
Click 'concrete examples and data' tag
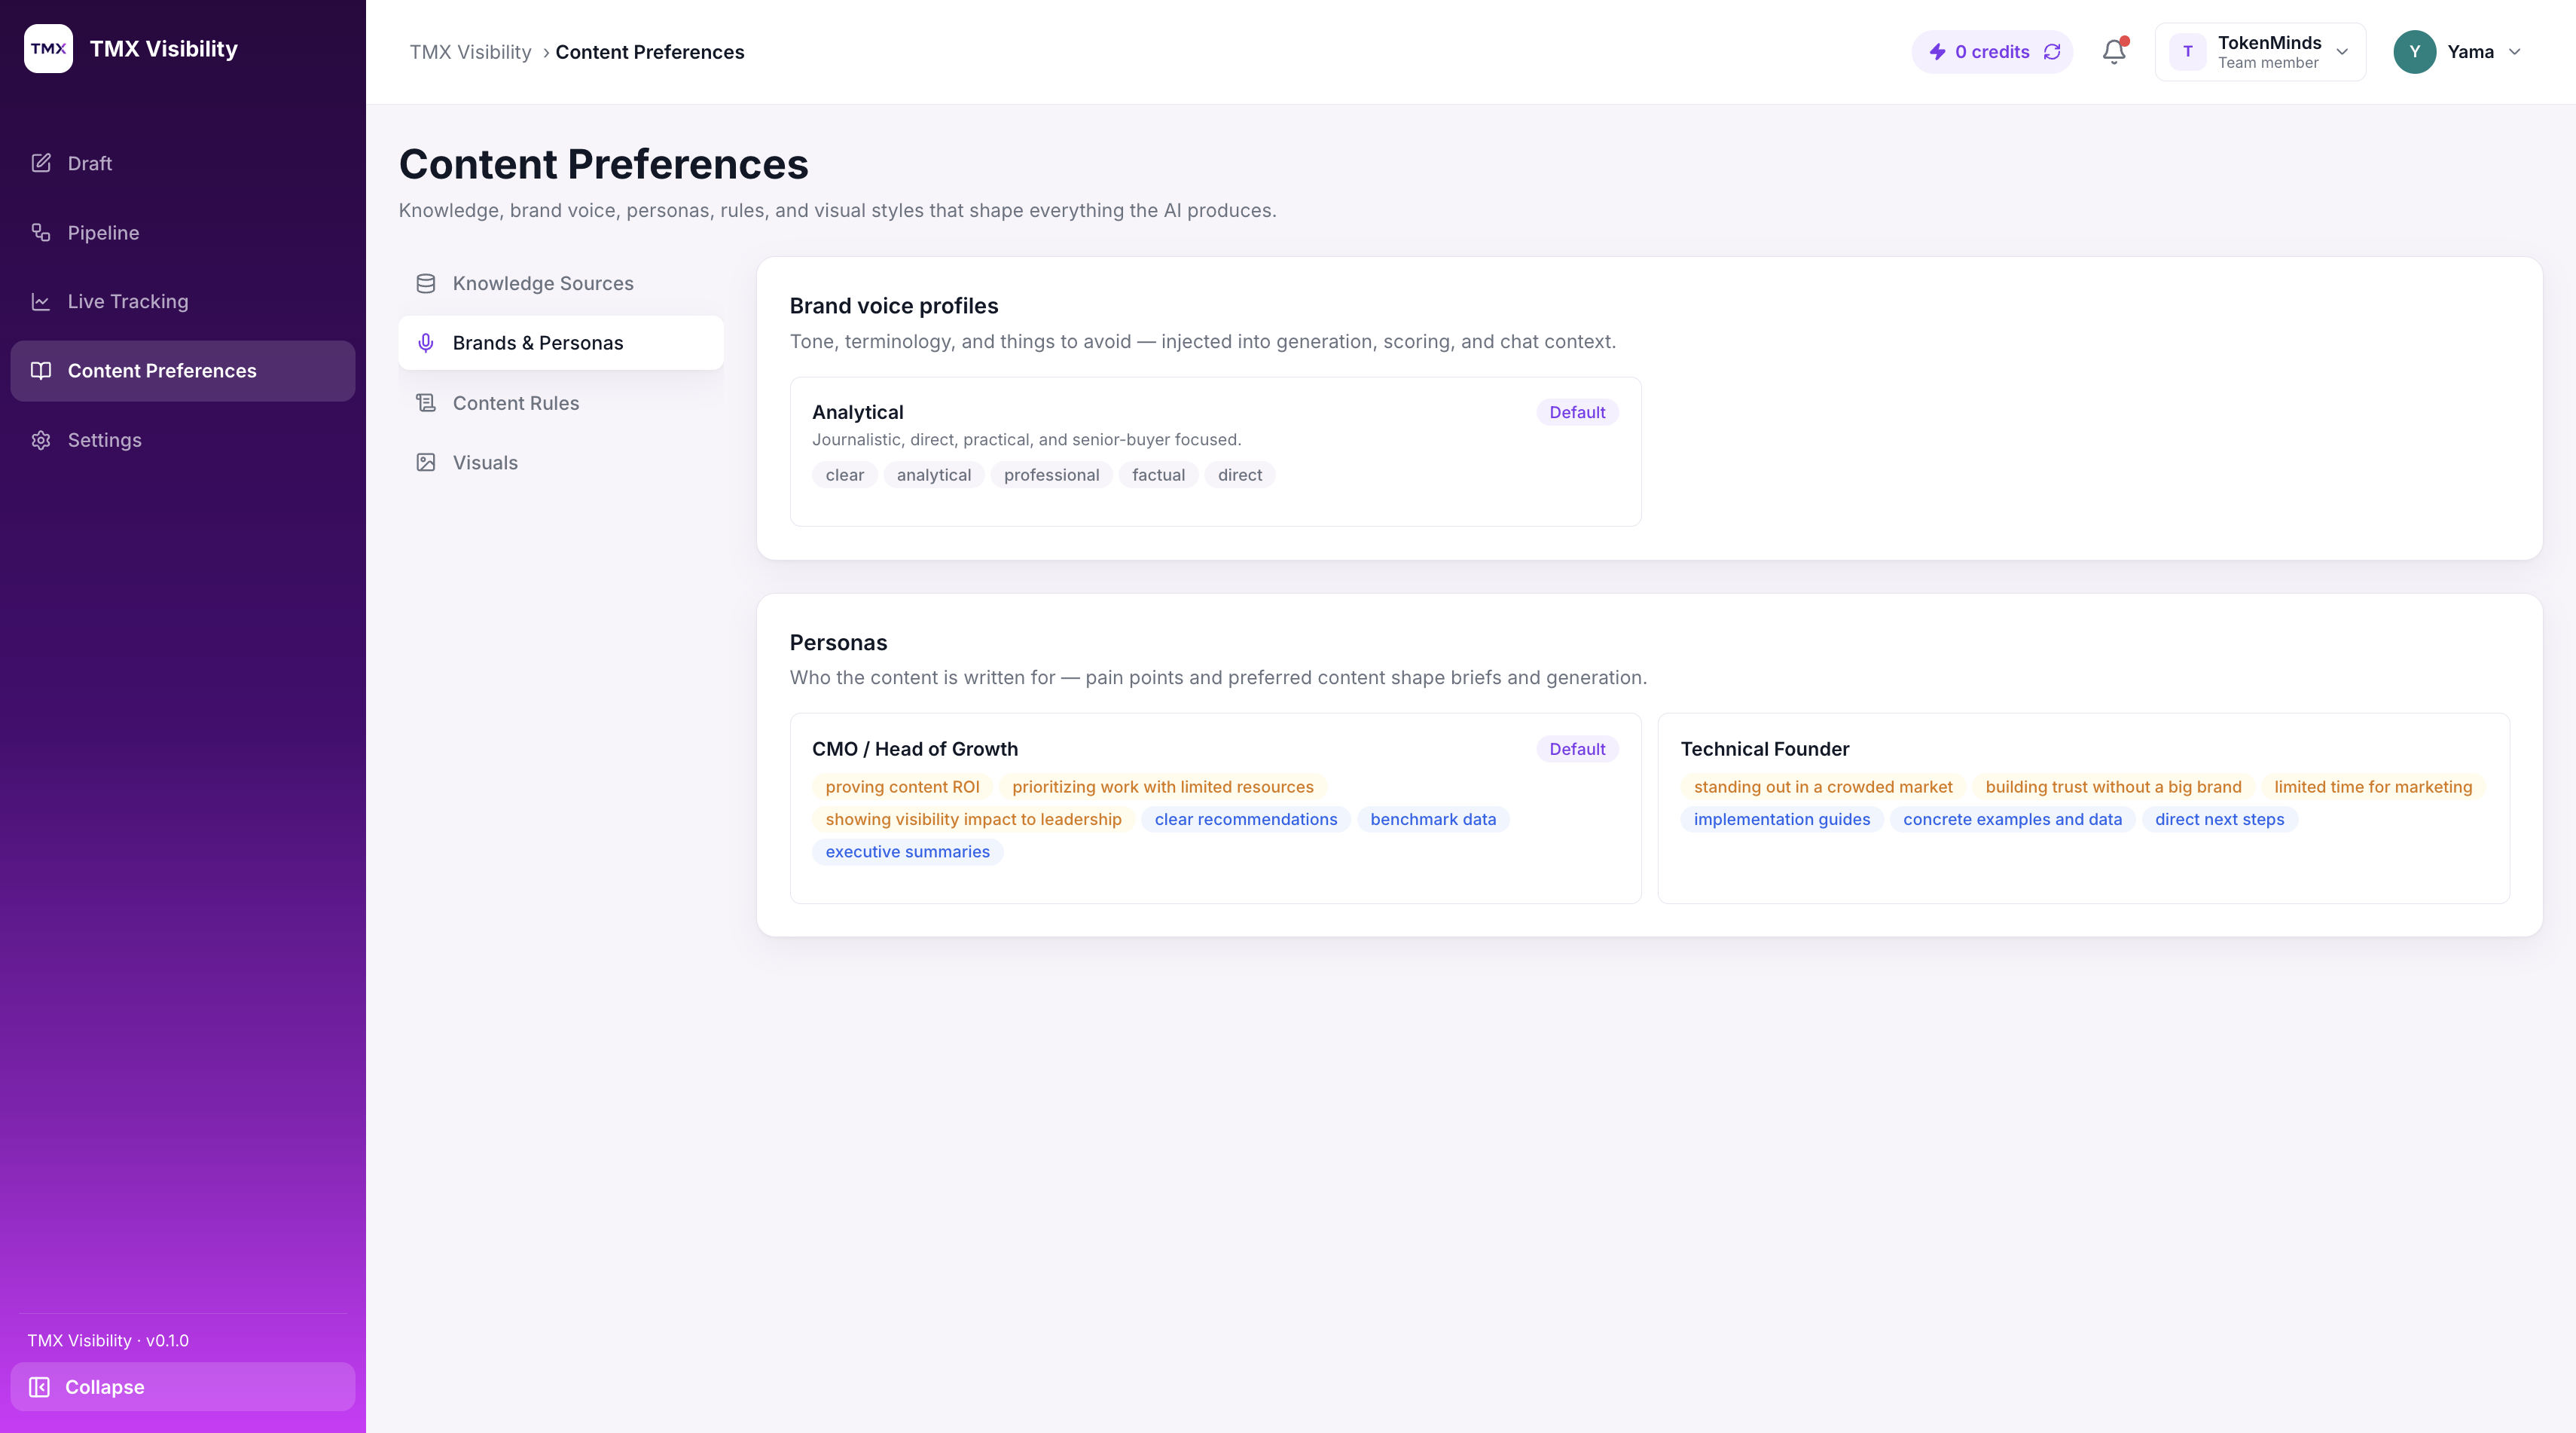pos(2012,820)
